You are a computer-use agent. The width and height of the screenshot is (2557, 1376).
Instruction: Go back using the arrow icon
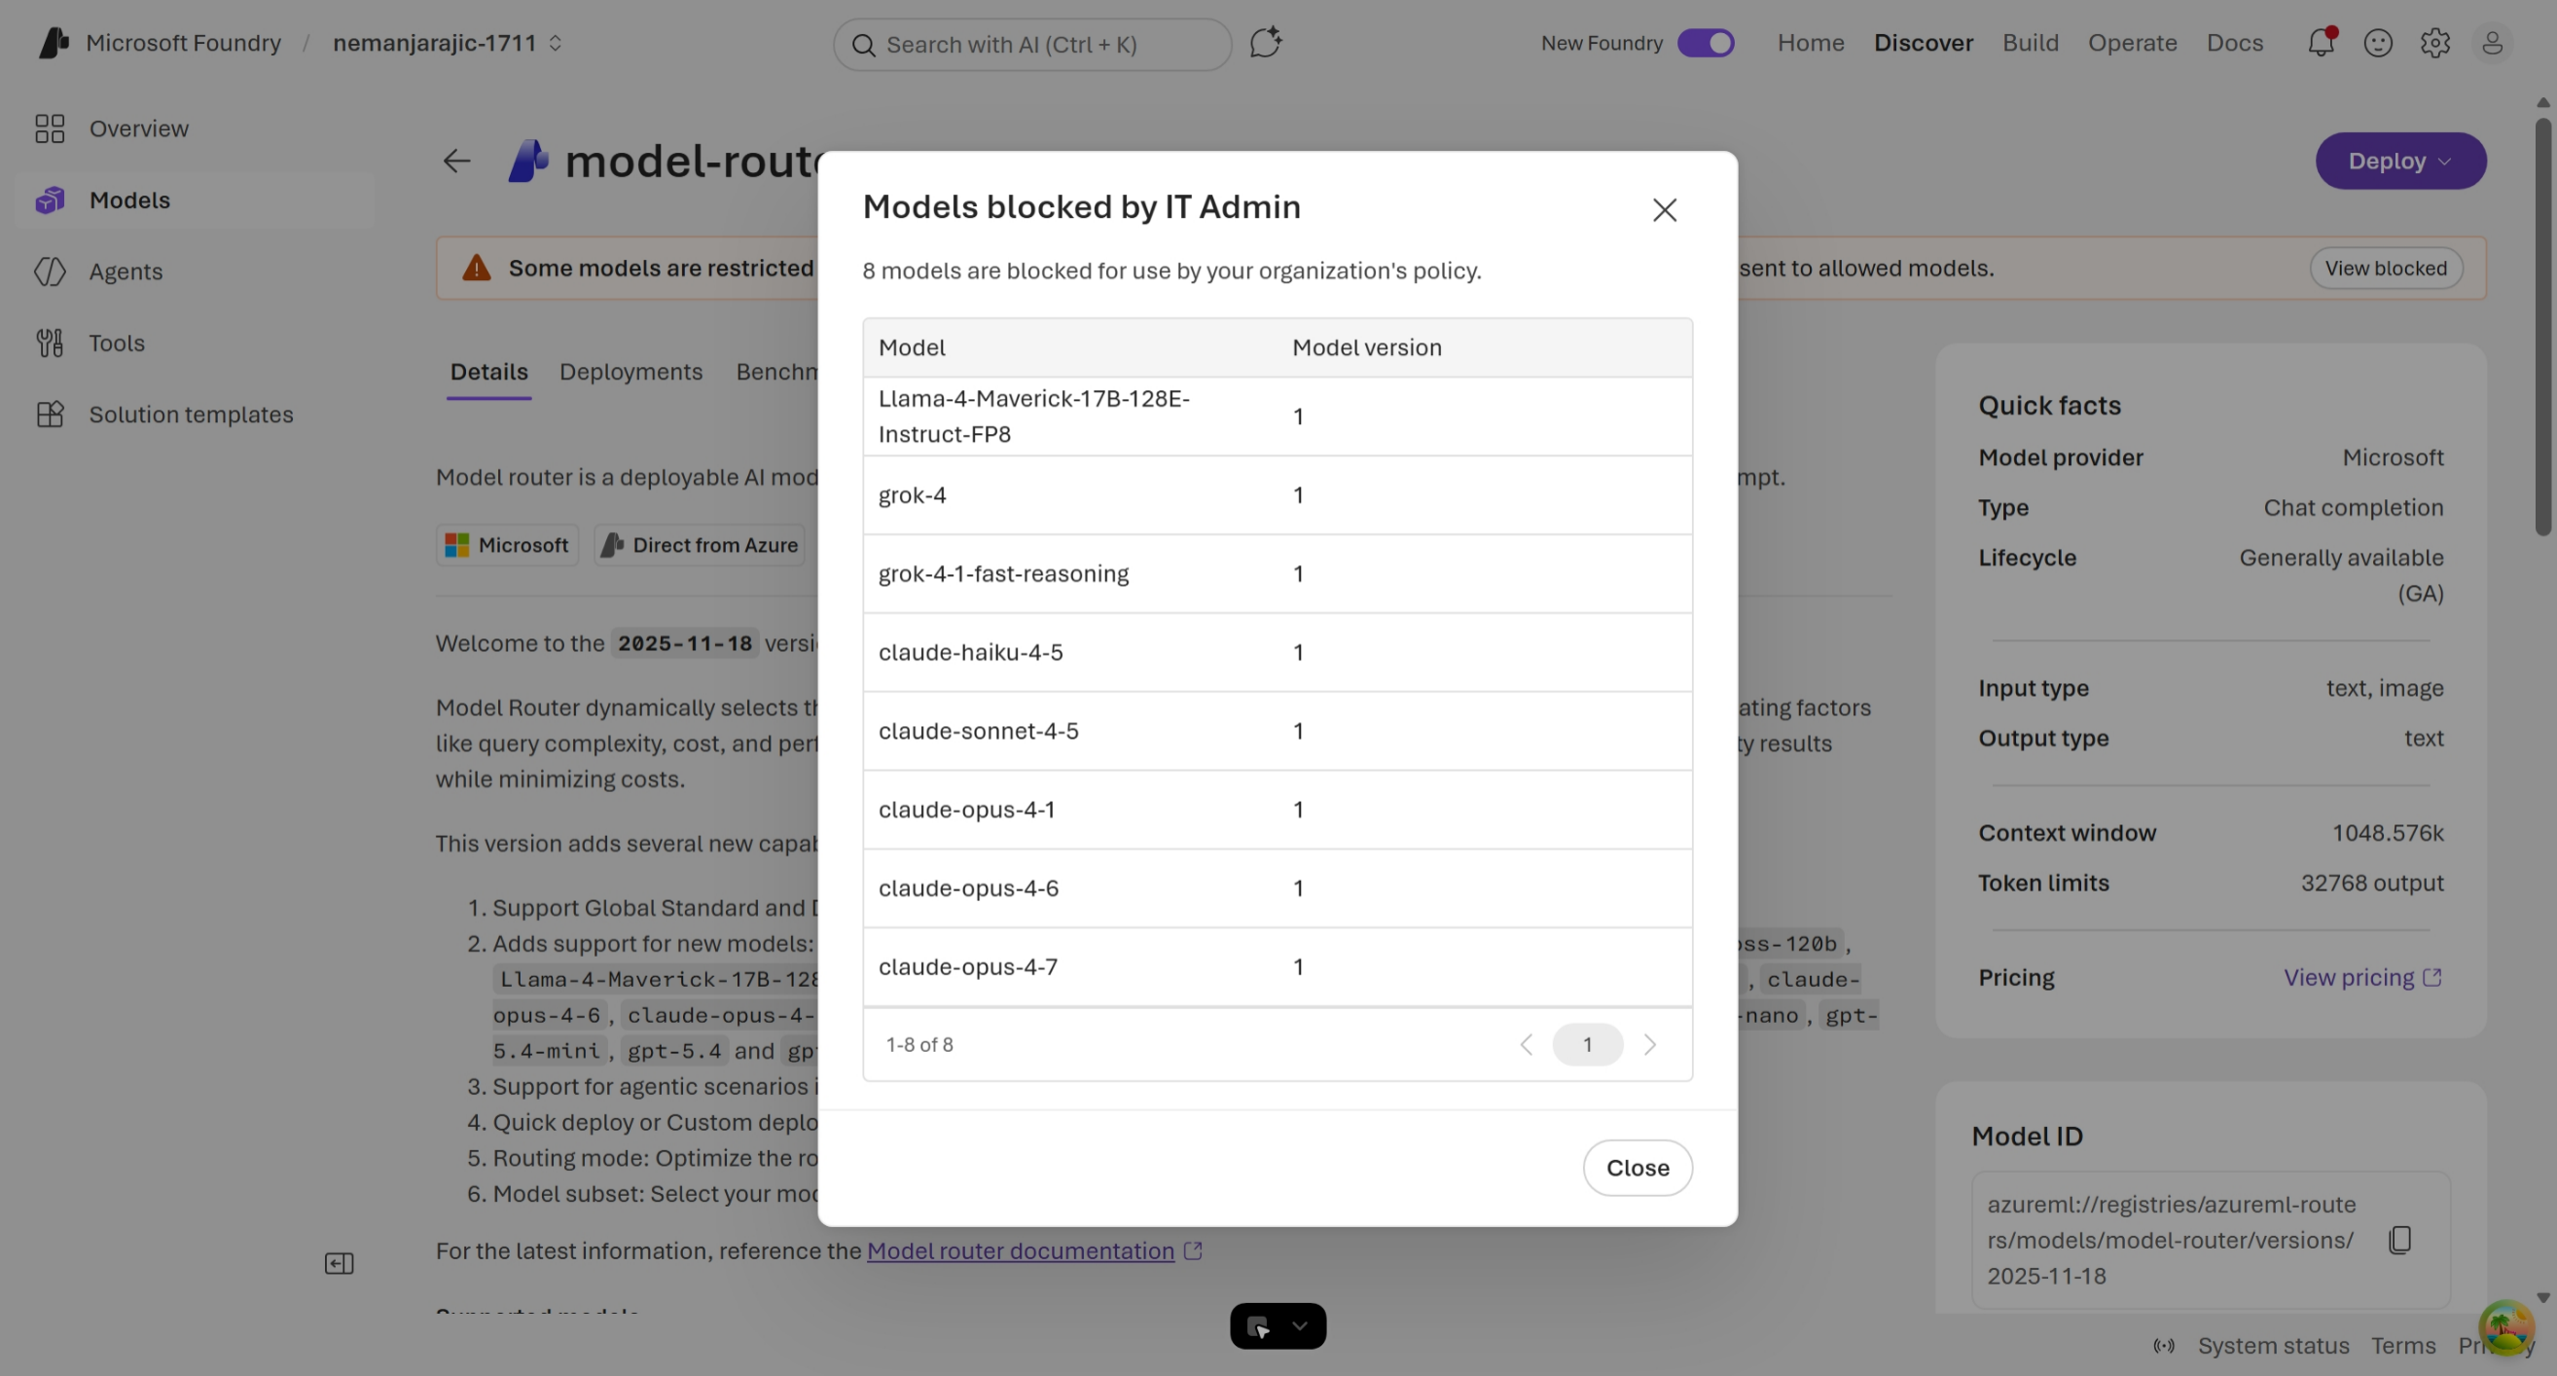456,161
